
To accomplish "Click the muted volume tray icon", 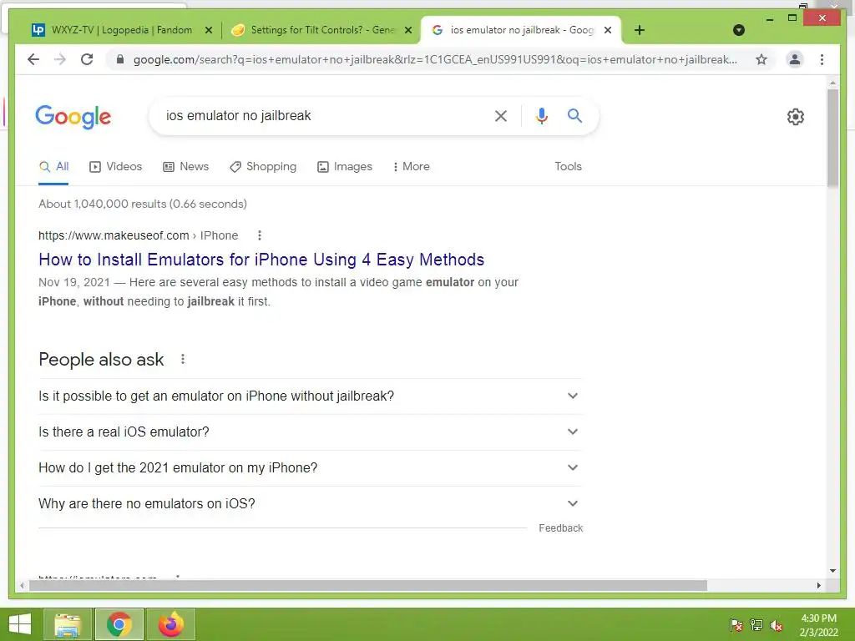I will [x=777, y=625].
